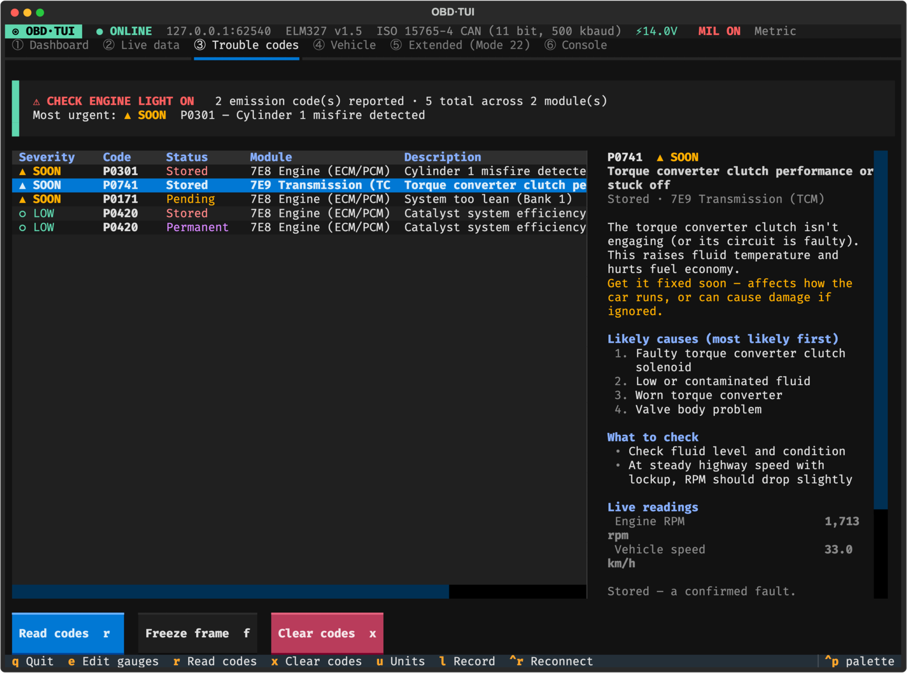The image size is (907, 673).
Task: Click the MIL ON indicator
Action: pos(719,31)
